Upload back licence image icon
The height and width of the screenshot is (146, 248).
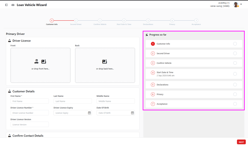pyautogui.click(x=104, y=62)
